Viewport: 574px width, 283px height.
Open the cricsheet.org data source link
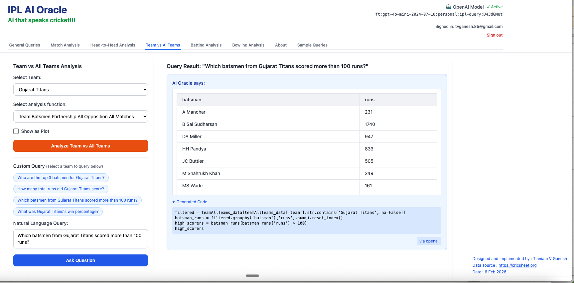point(517,265)
